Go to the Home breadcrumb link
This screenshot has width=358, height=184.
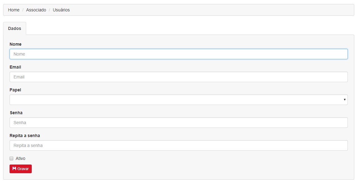pyautogui.click(x=14, y=10)
